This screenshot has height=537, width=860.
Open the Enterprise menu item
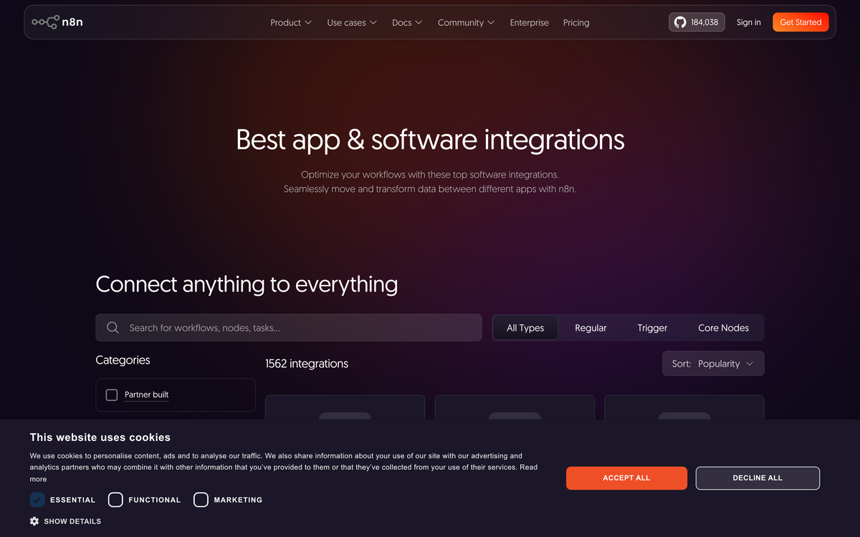pos(529,22)
